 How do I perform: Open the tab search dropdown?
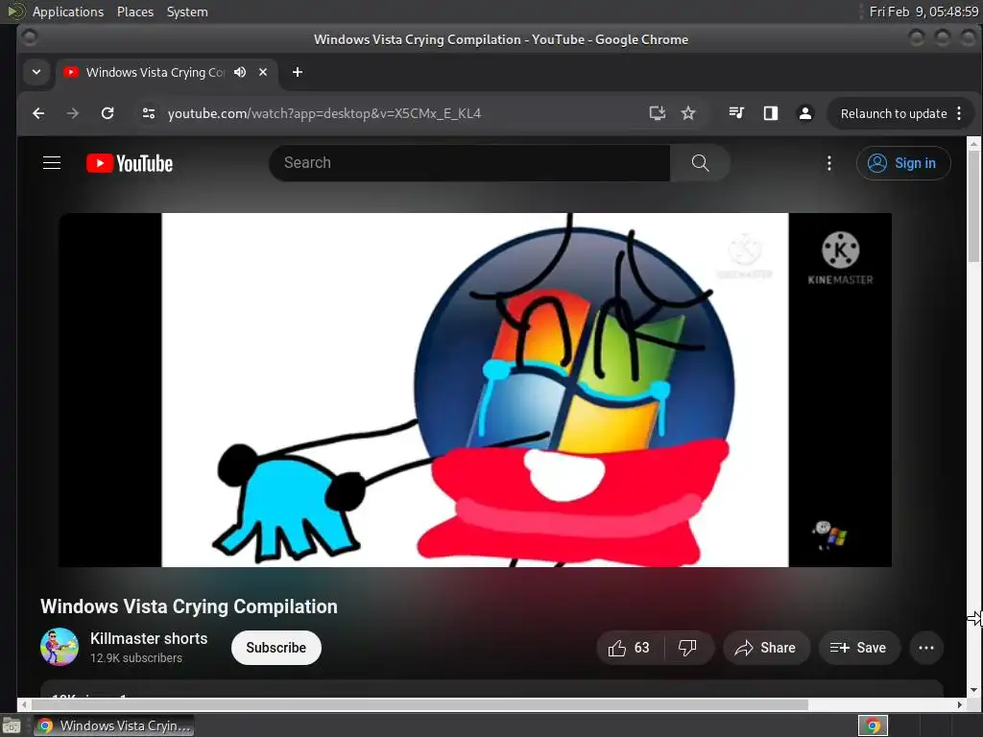(x=36, y=72)
